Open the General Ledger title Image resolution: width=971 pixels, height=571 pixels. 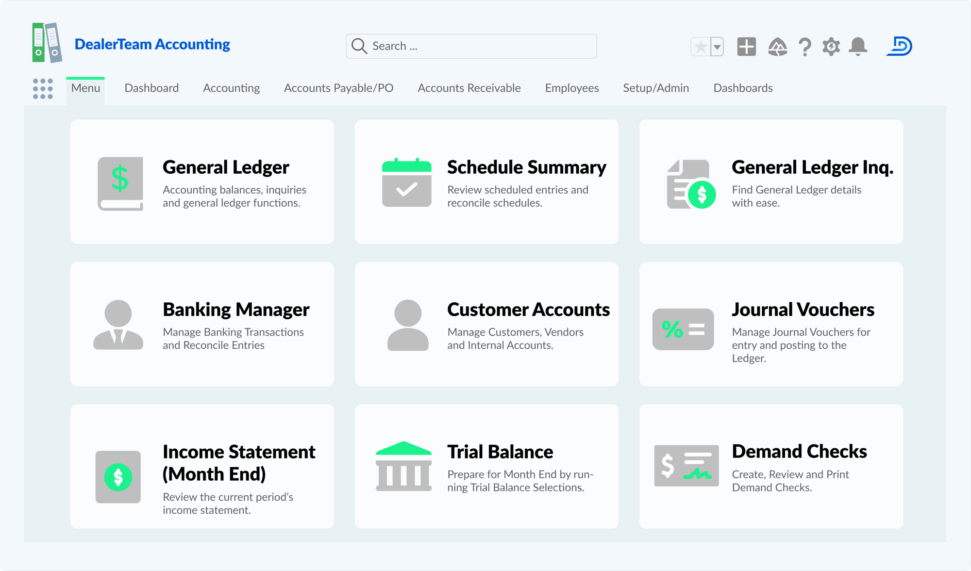[226, 167]
